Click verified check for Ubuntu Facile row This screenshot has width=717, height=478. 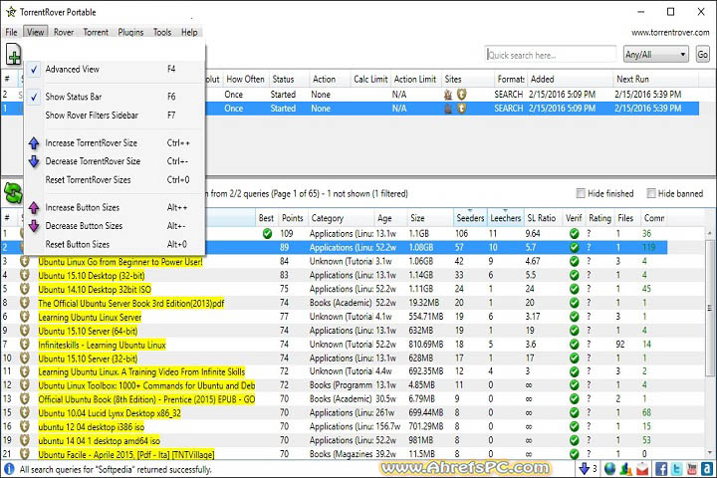click(x=575, y=454)
